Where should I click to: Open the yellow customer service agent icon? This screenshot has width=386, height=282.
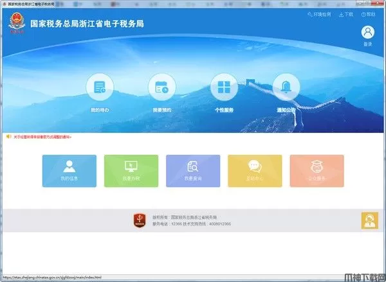[370, 220]
